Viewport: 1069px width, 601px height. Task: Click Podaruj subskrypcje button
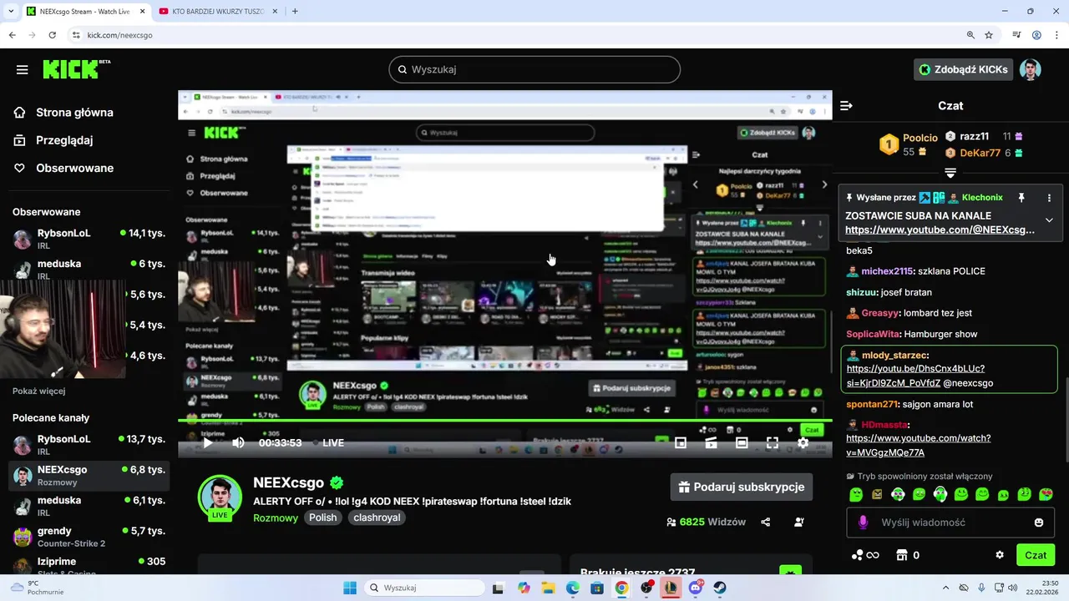[x=742, y=487]
